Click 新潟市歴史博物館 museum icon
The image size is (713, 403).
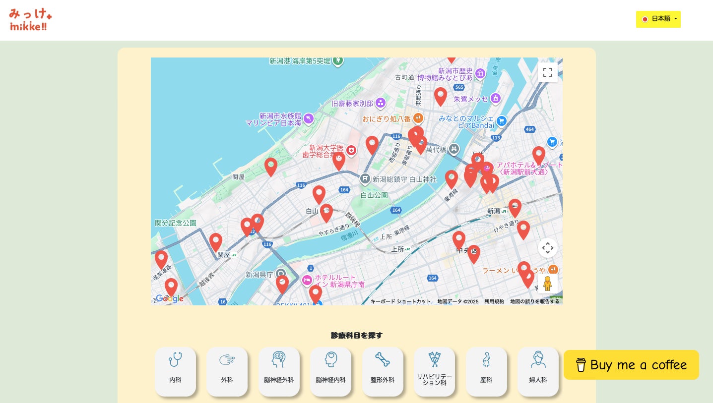pyautogui.click(x=480, y=74)
